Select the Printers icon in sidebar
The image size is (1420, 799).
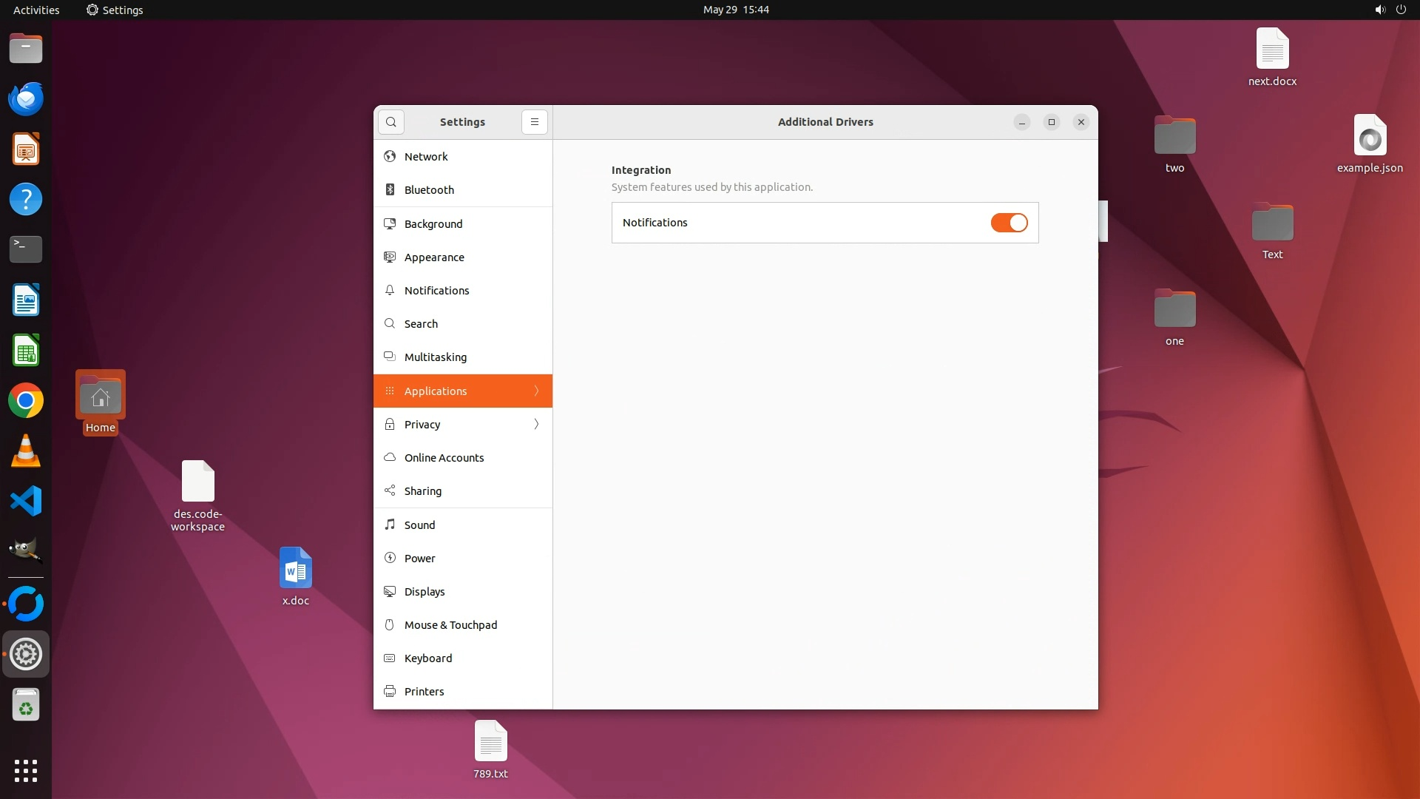click(x=390, y=692)
